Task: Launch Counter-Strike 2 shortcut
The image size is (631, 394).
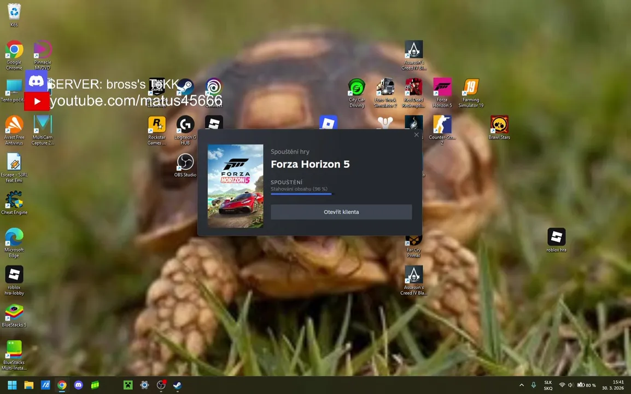Action: (x=442, y=130)
